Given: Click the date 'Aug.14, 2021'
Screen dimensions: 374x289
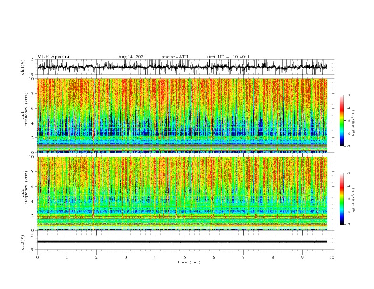Looking at the screenshot, I should pos(132,57).
